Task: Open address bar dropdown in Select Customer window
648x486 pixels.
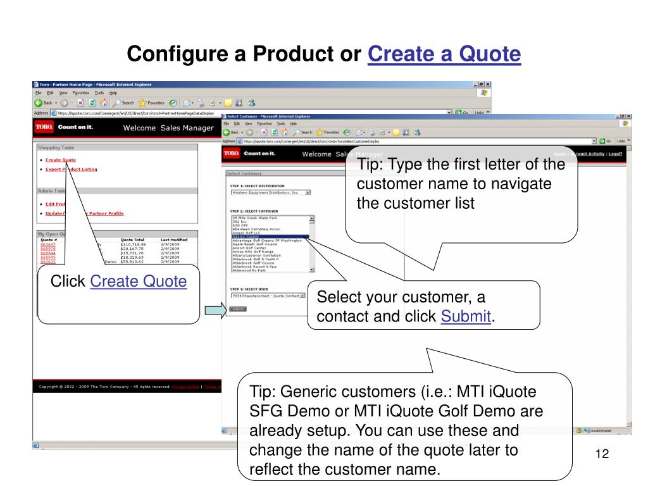Action: pos(594,141)
